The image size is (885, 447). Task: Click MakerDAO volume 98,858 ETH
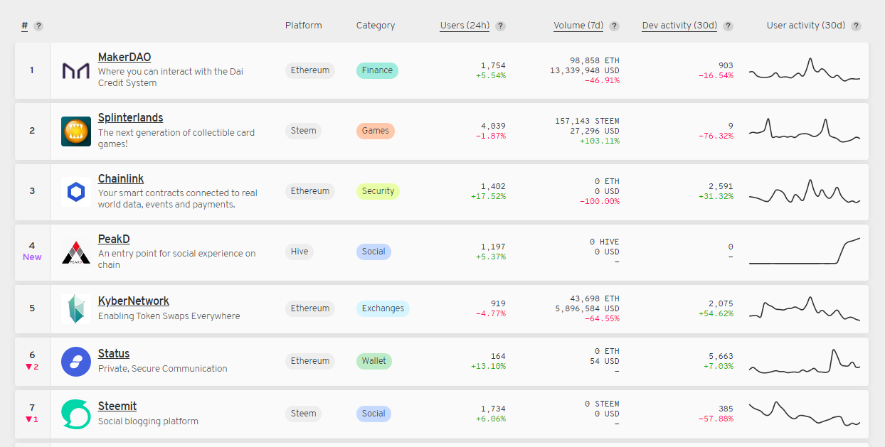point(595,61)
